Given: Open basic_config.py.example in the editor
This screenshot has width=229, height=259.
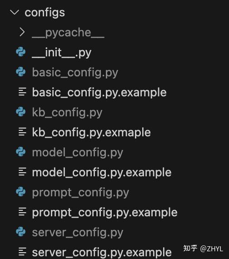Looking at the screenshot, I should click(x=100, y=93).
